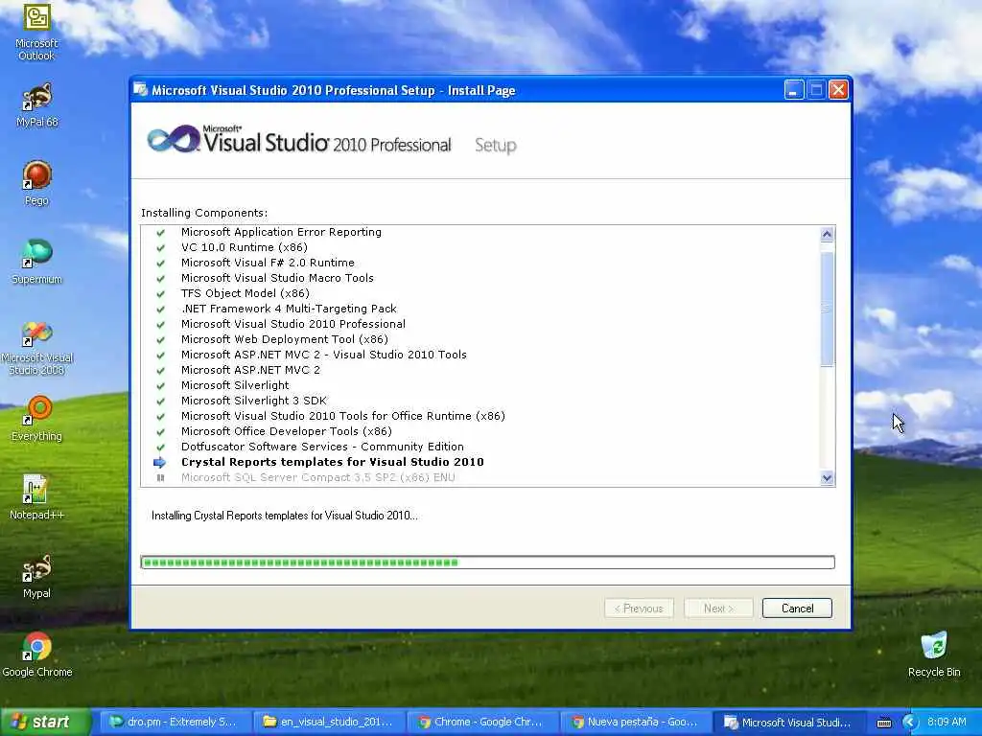Click the Installing Components label

(x=204, y=213)
